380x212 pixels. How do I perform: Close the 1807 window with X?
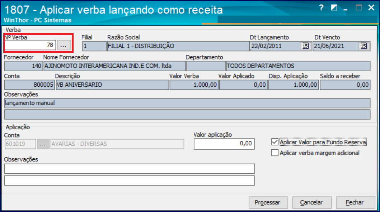pos(371,8)
